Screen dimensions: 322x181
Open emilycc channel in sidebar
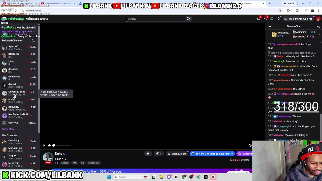[20, 101]
